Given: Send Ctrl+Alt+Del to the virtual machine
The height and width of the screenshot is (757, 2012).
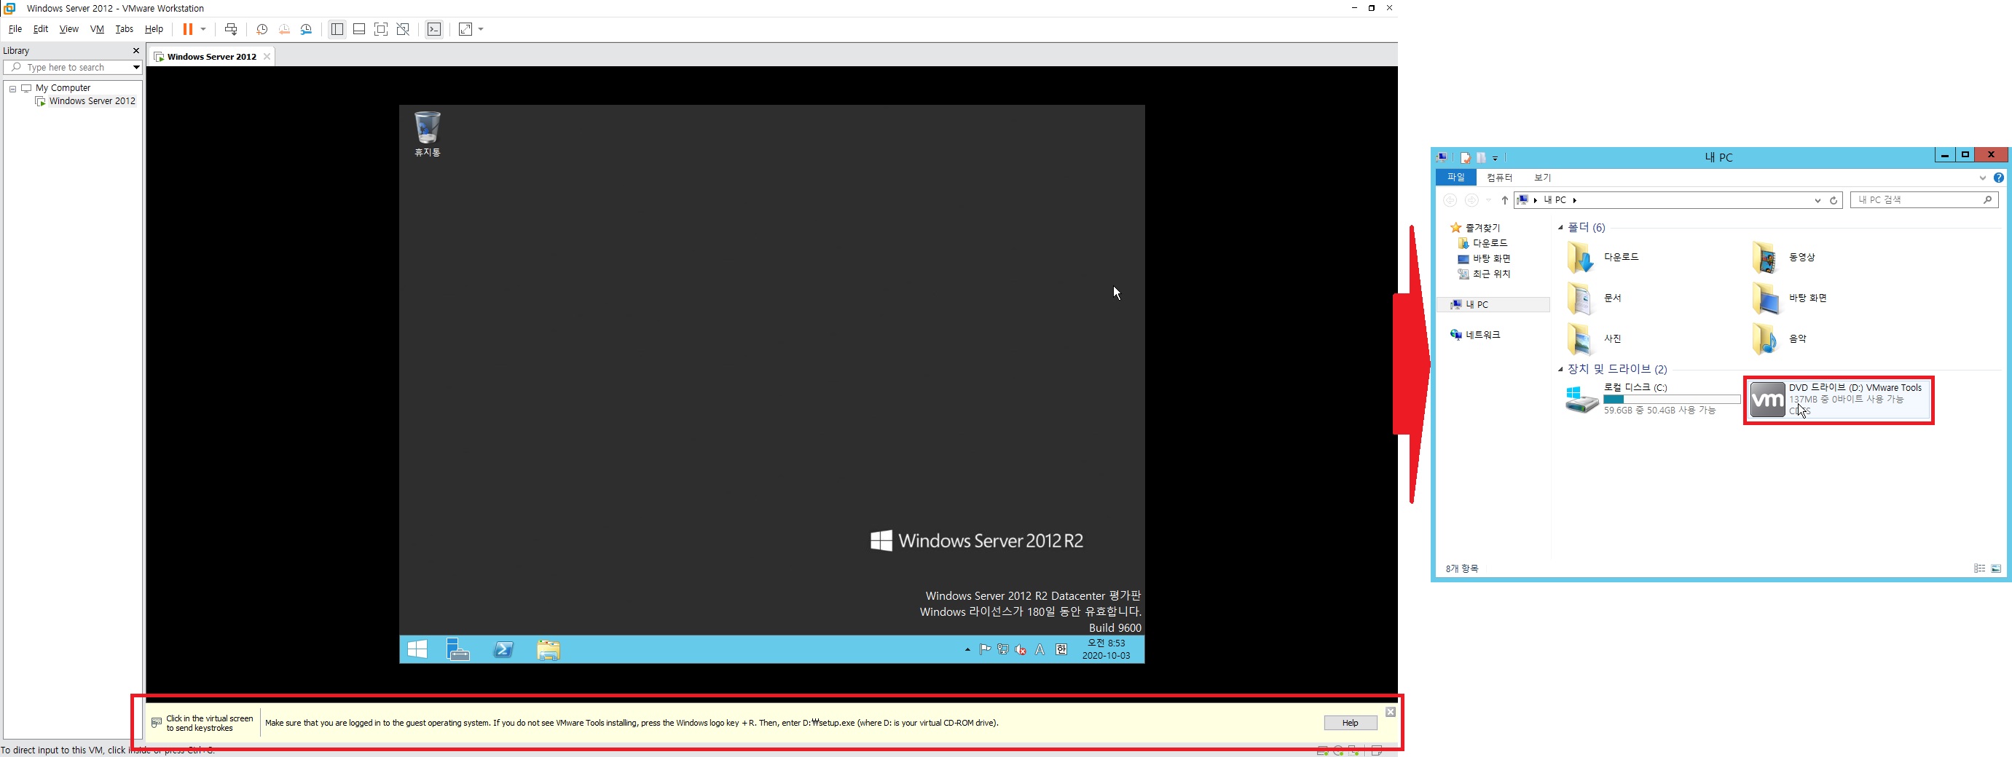Looking at the screenshot, I should point(230,29).
